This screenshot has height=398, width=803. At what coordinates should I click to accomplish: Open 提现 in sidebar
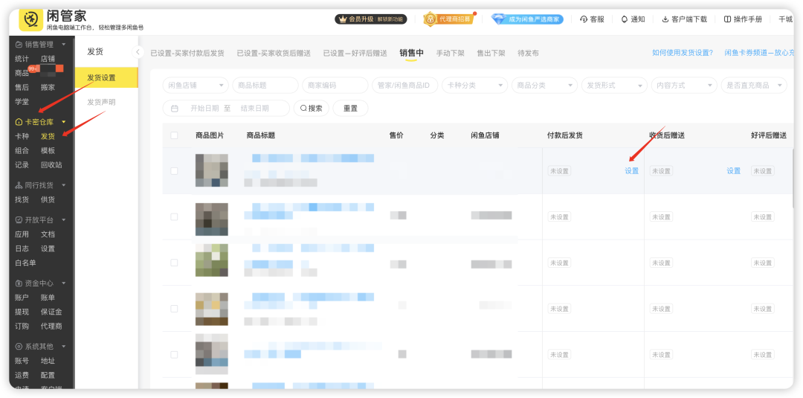coord(22,312)
